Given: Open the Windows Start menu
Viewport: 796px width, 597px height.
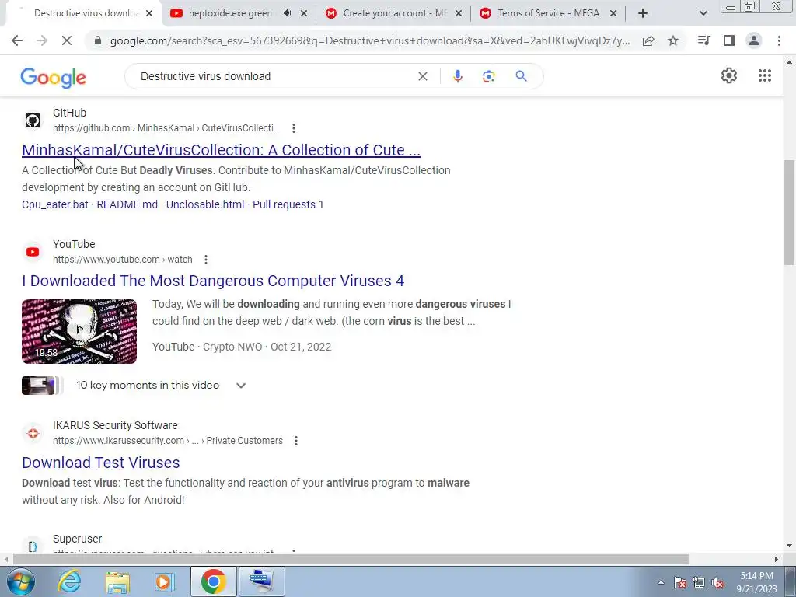Looking at the screenshot, I should [x=19, y=582].
